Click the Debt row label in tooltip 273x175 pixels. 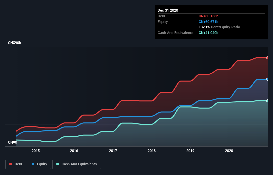click(161, 16)
